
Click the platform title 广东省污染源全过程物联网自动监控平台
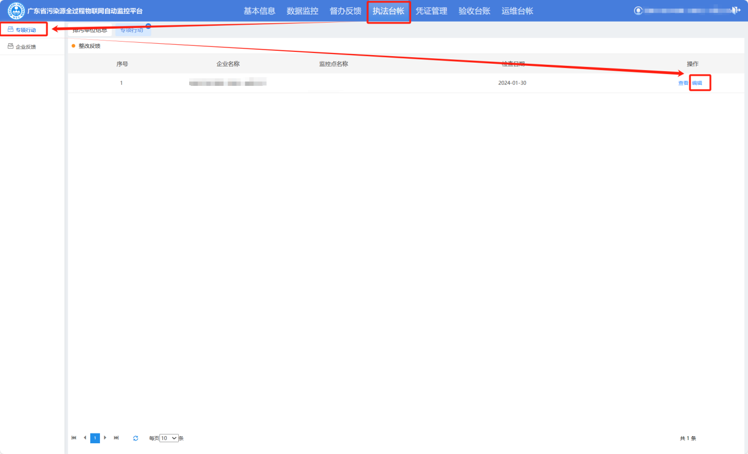85,11
